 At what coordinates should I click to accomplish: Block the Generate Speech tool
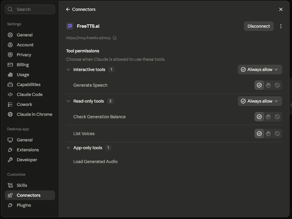pyautogui.click(x=277, y=85)
